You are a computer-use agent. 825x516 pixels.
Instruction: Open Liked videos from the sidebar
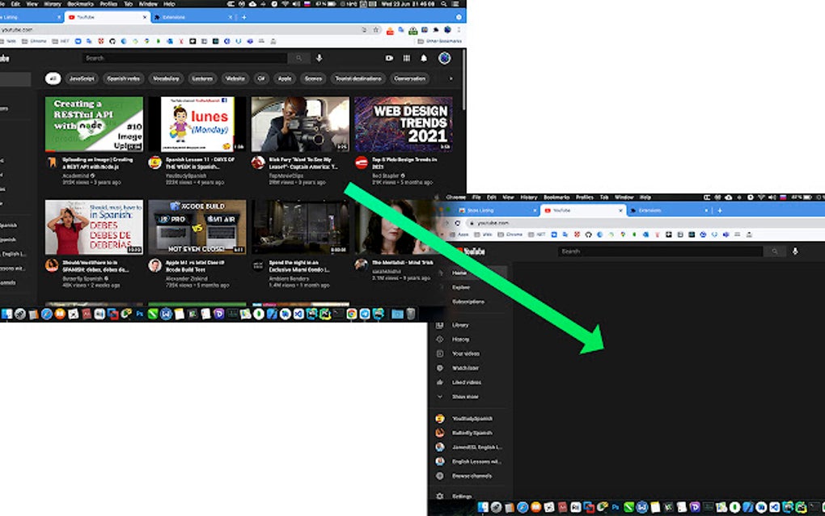tap(467, 382)
